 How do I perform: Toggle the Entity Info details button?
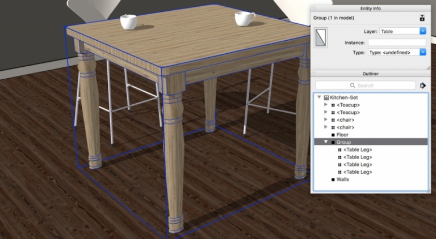click(x=422, y=18)
